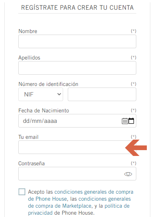Focus the Nombre text field

[x=77, y=41]
